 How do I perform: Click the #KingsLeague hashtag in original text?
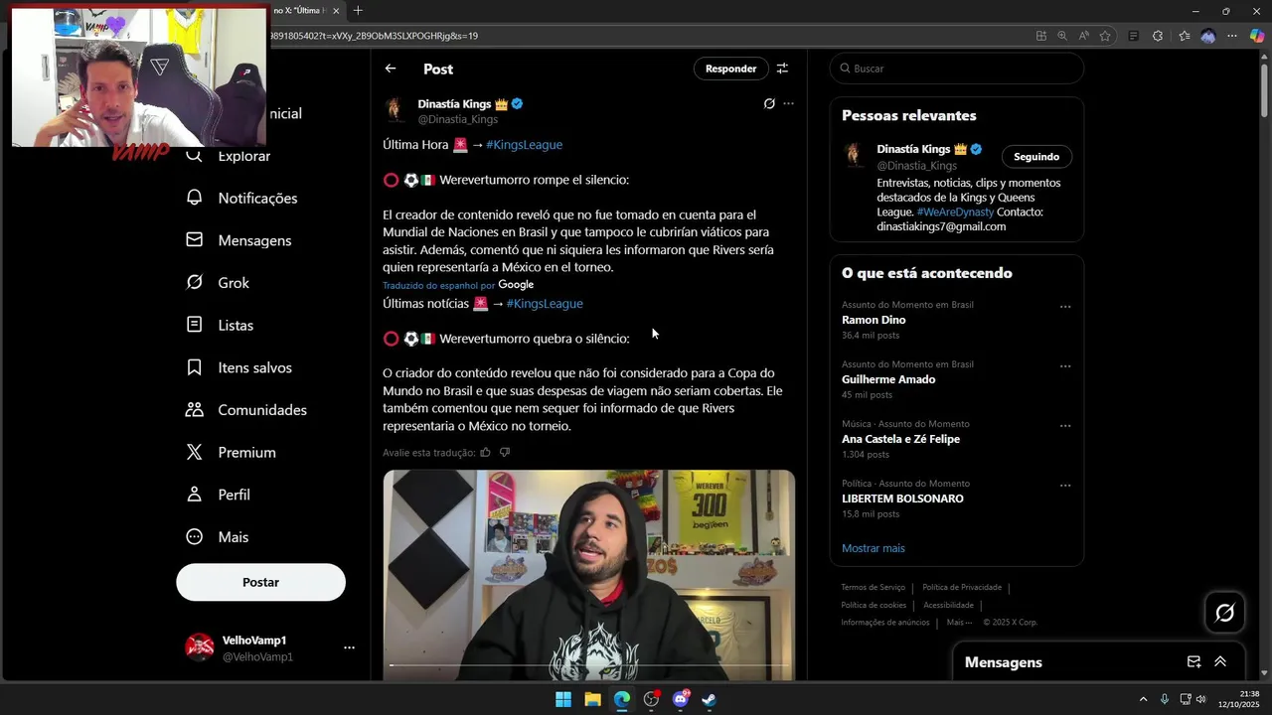pos(524,144)
